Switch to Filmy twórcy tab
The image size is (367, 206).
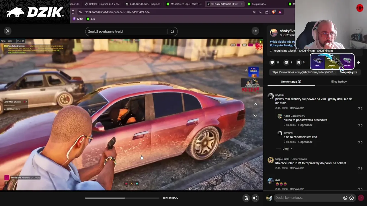coord(339,82)
